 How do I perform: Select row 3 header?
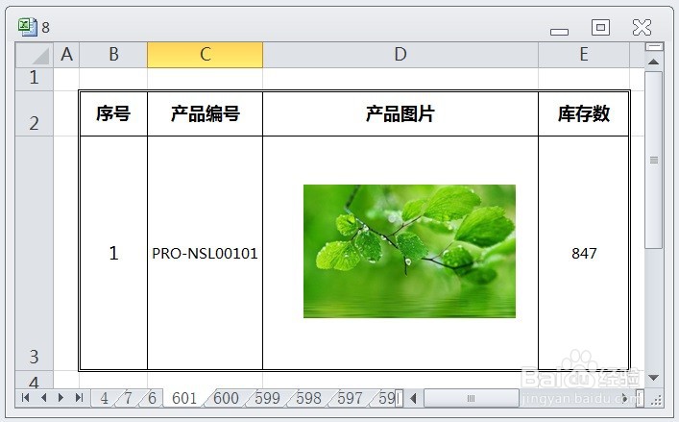click(35, 253)
